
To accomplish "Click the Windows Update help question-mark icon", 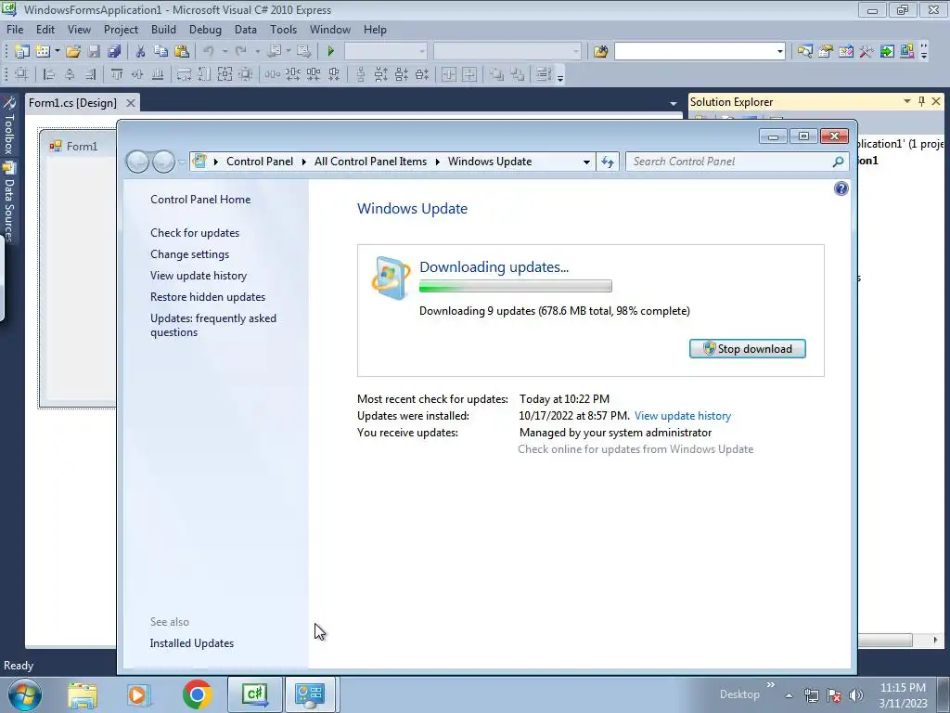I will click(841, 188).
